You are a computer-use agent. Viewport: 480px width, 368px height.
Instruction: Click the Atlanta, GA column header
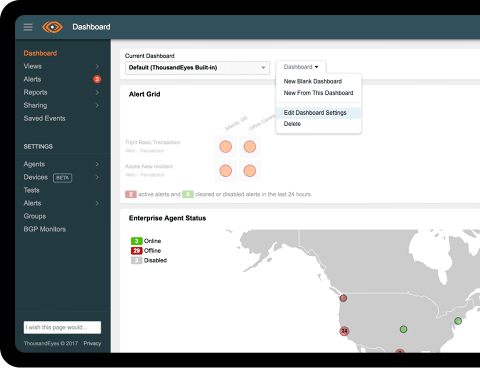236,124
